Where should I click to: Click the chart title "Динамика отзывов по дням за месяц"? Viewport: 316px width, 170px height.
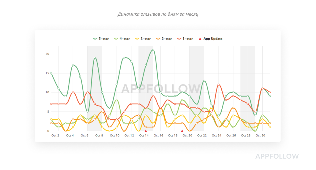(x=158, y=14)
